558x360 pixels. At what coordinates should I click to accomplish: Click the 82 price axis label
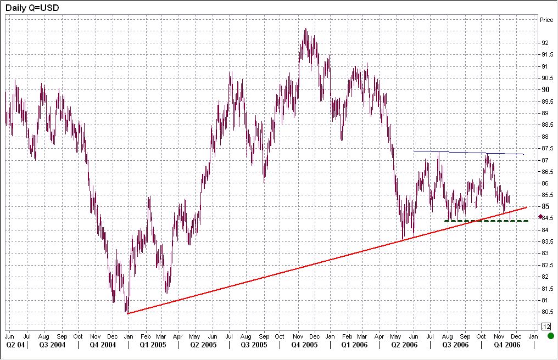coord(545,277)
